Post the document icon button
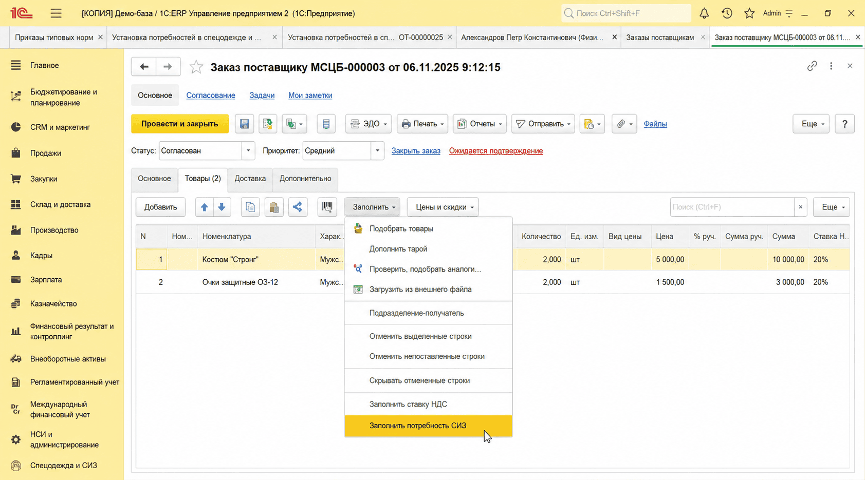The width and height of the screenshot is (865, 480). [x=268, y=124]
